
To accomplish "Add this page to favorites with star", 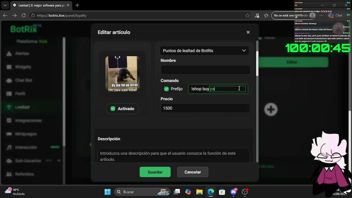I will tap(248, 15).
